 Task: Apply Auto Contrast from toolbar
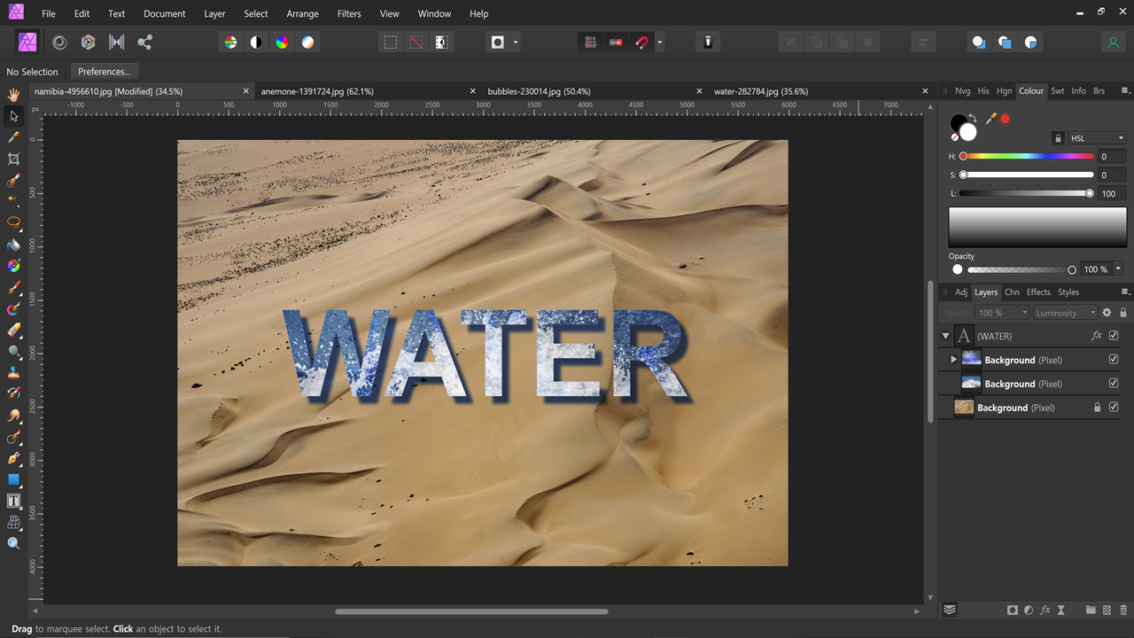click(x=256, y=42)
